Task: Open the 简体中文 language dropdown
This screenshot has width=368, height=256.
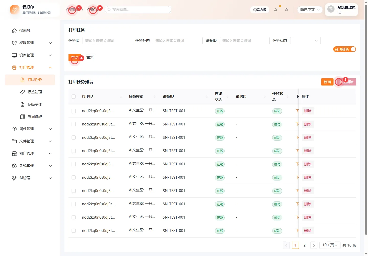Action: coord(310,10)
